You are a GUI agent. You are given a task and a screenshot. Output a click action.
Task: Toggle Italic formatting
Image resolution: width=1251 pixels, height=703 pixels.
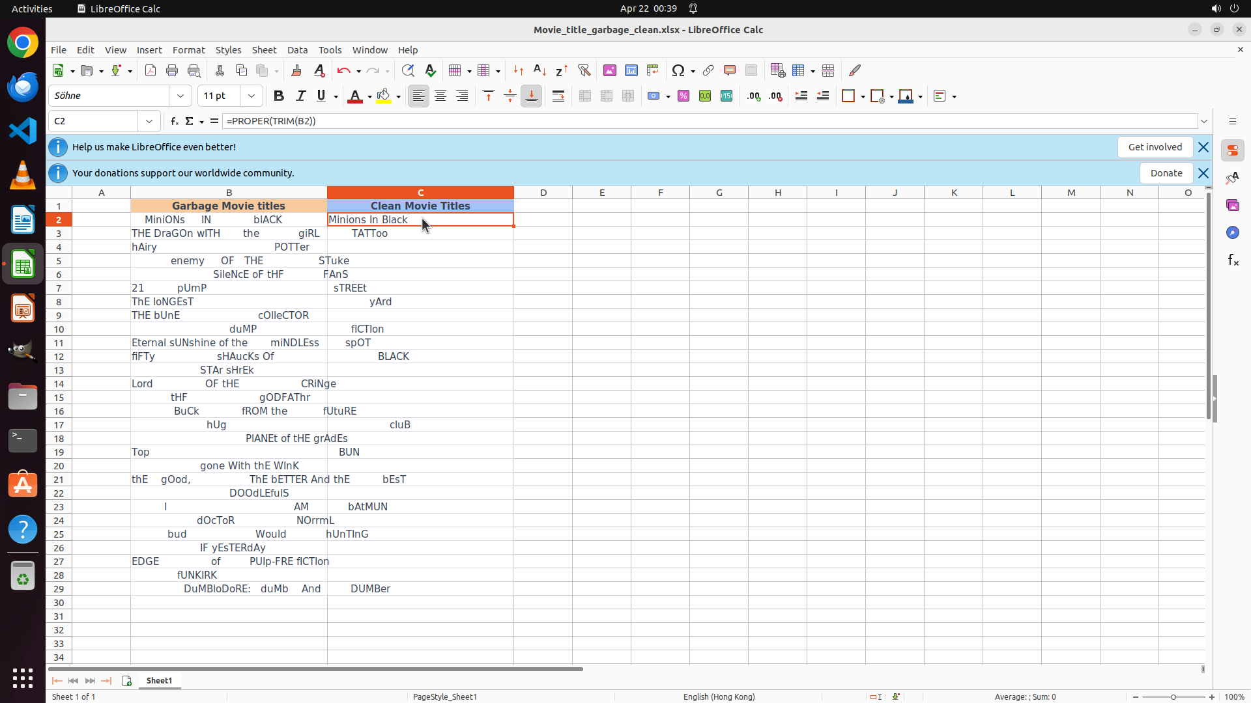tap(300, 96)
